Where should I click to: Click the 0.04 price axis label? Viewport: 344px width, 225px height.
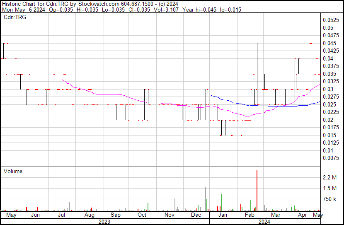(x=328, y=58)
